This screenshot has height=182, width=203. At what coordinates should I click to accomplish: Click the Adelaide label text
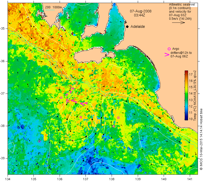click(138, 27)
